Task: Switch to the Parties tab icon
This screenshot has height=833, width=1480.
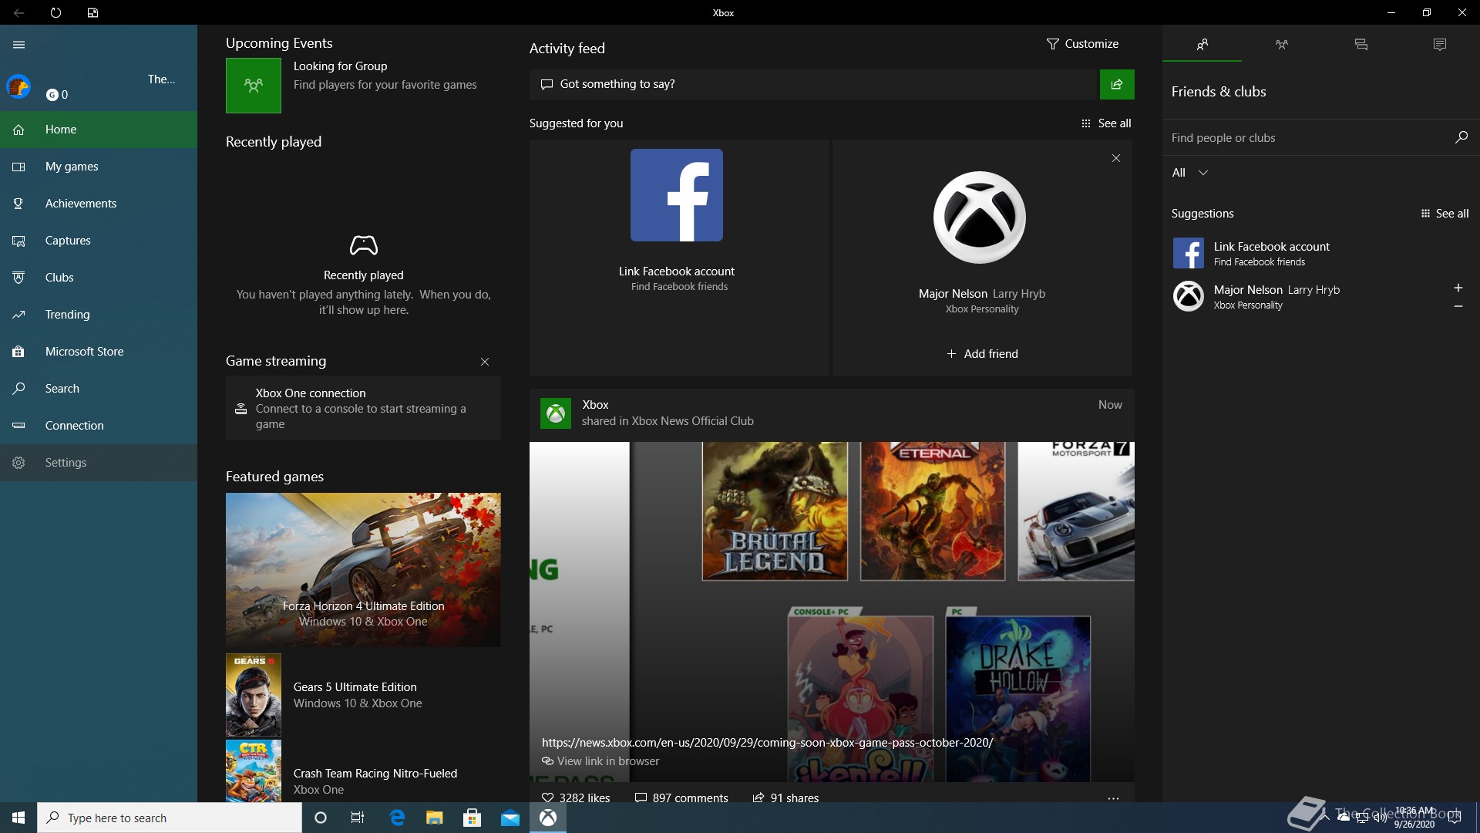Action: click(1281, 45)
